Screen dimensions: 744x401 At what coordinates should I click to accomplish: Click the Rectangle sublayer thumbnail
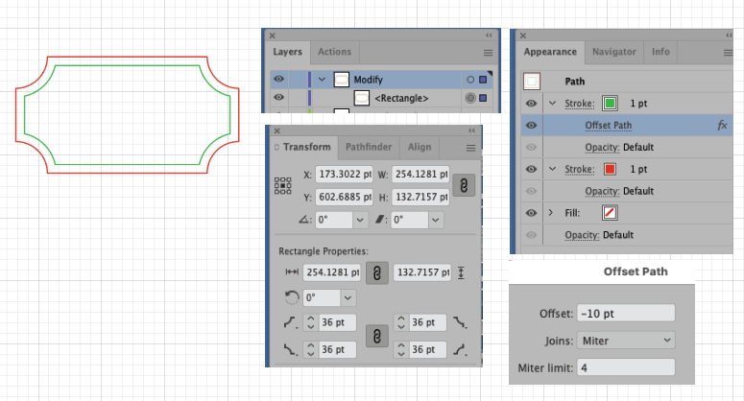[362, 98]
